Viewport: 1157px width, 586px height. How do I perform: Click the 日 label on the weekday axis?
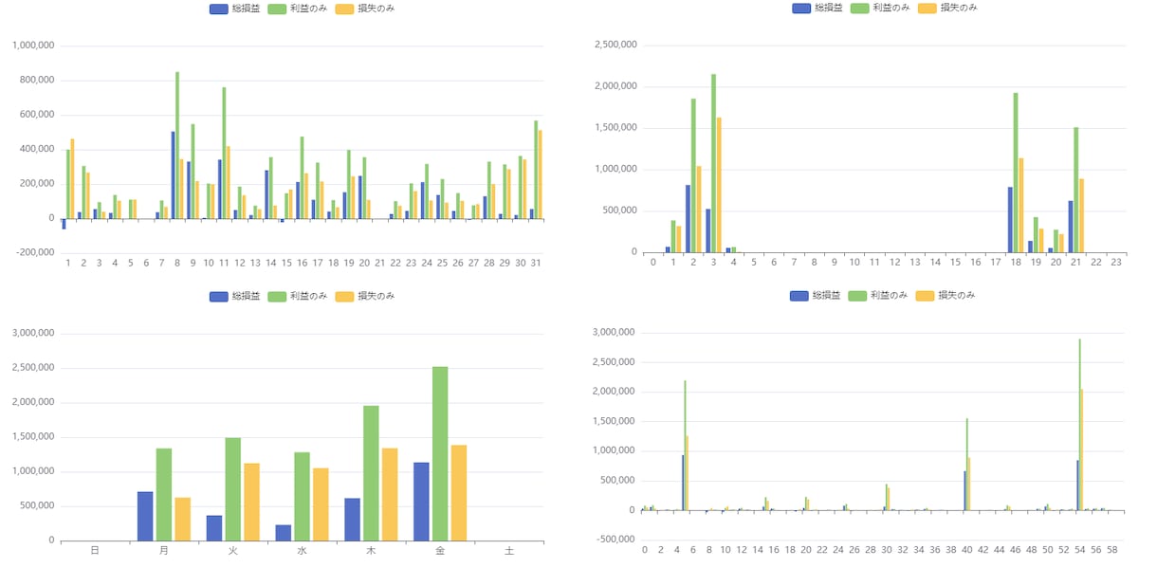coord(95,550)
